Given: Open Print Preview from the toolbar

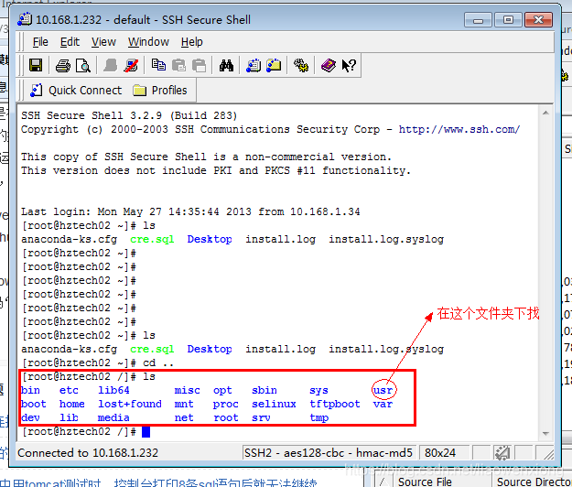Looking at the screenshot, I should coord(83,66).
